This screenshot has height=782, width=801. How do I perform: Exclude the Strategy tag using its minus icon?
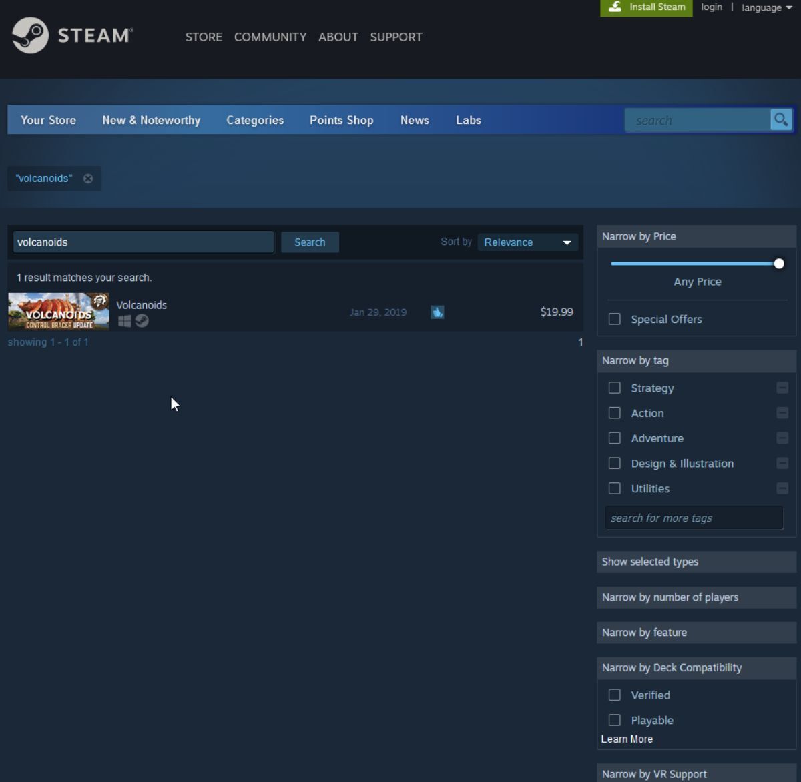782,388
